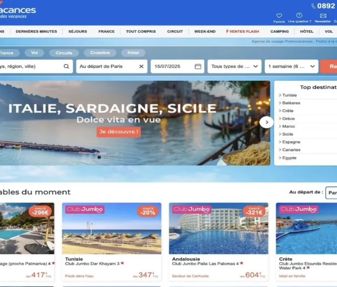Click the magnifier icon in destination field

(x=66, y=66)
